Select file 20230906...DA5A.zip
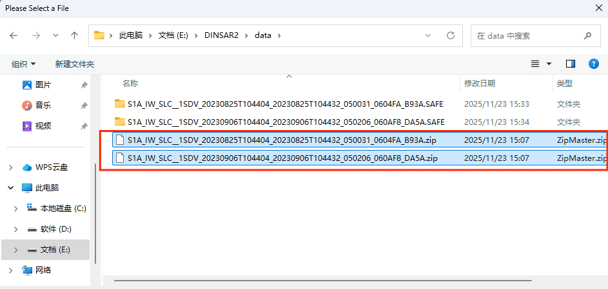Viewport: 608px width, 289px height. point(282,158)
